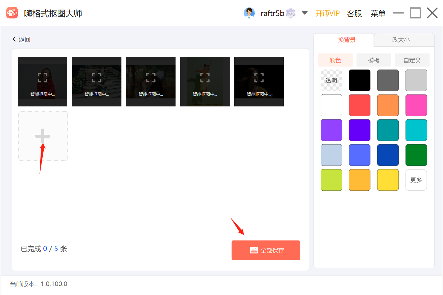Click the plus icon to add more images
443x295 pixels.
coord(42,136)
